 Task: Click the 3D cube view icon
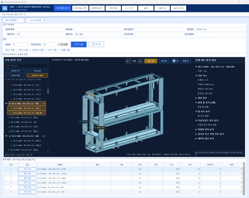click(174, 61)
